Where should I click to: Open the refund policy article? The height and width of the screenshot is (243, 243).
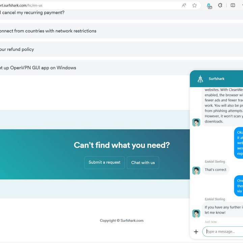pos(122,49)
